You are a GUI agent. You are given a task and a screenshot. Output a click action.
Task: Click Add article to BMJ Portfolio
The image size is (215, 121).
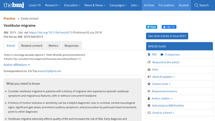tap(168, 105)
